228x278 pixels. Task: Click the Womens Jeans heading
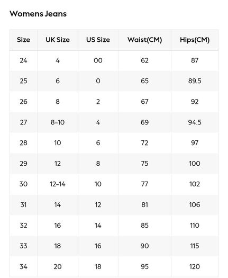point(38,14)
